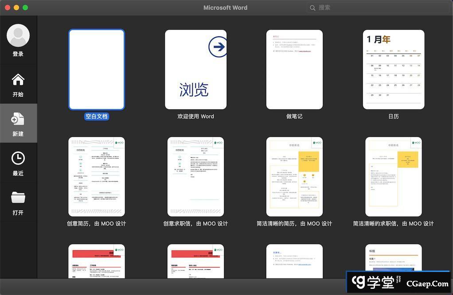Select the red-header resume template in third row
Screen dimensions: 453x295
point(97,261)
